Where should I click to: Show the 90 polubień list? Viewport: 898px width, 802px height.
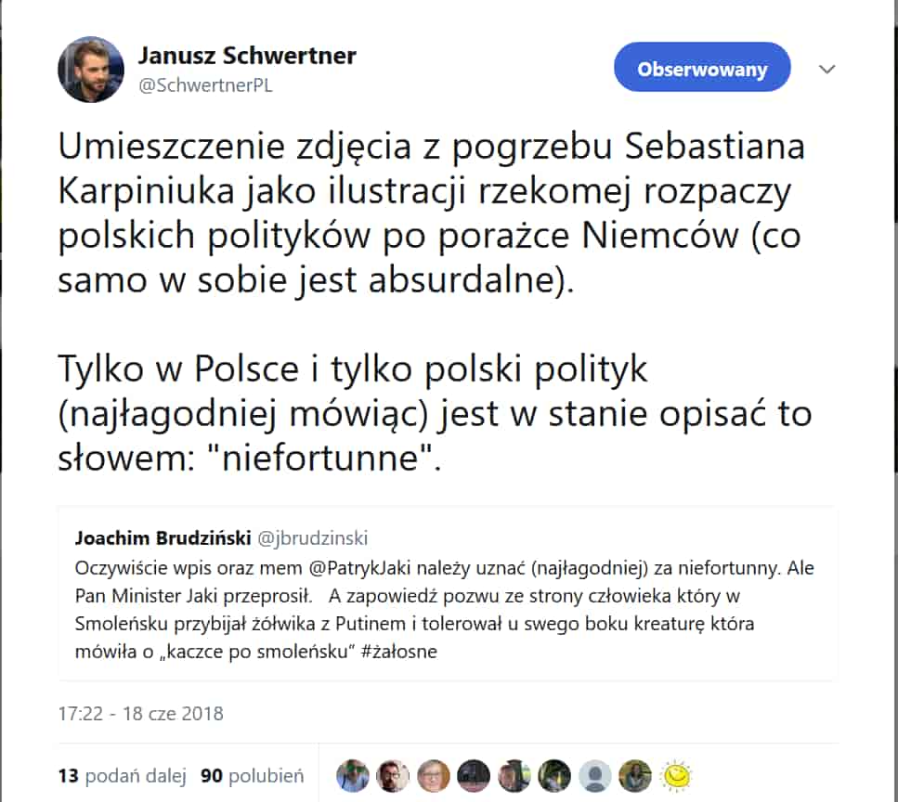(x=253, y=776)
